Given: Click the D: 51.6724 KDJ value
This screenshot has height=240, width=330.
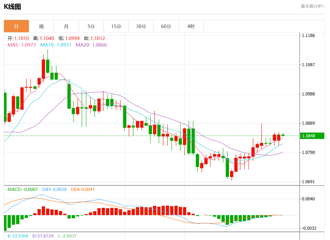Looking at the screenshot, I should pos(43,236).
